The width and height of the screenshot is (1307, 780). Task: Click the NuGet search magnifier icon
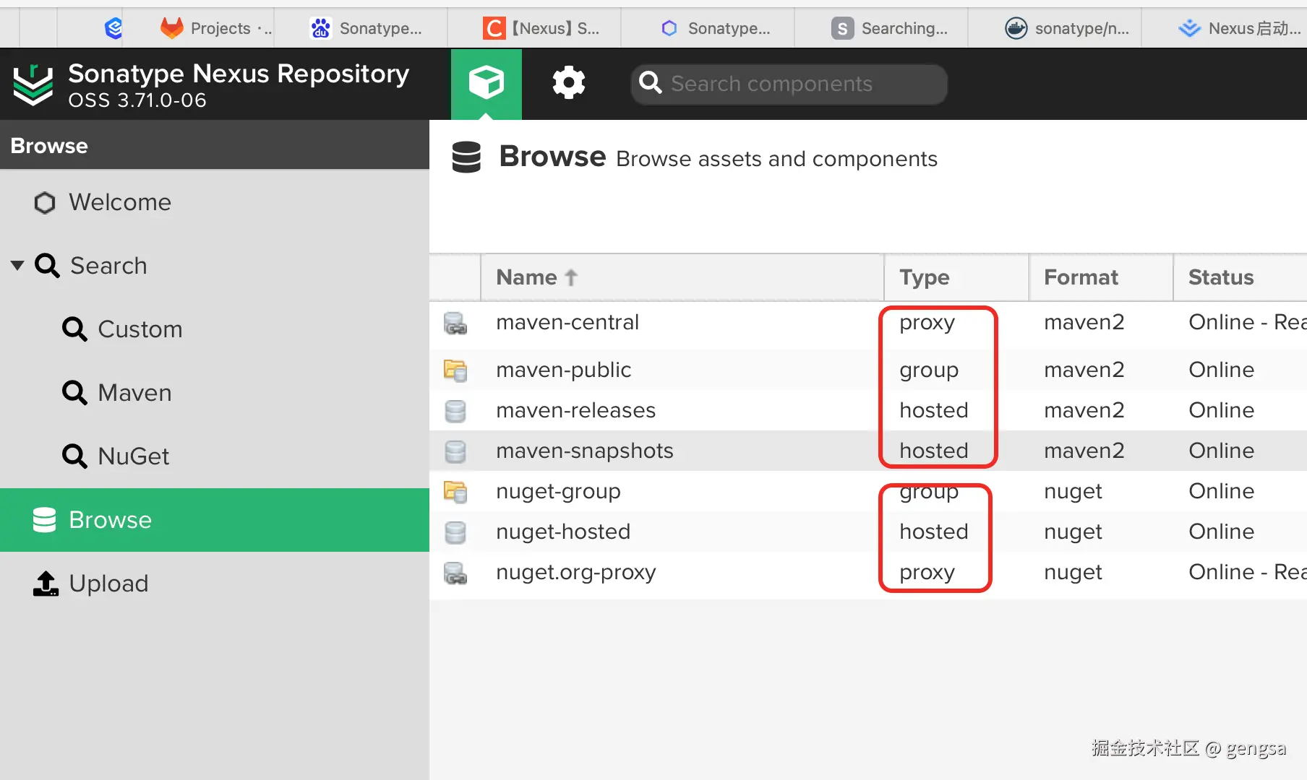click(74, 456)
